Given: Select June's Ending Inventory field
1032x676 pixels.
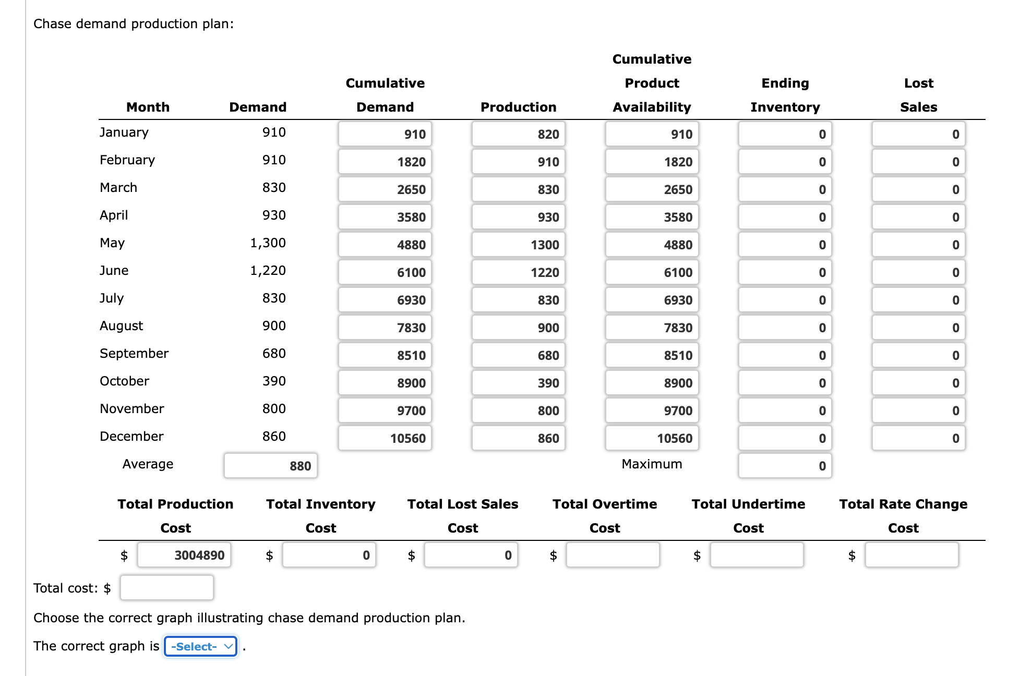Looking at the screenshot, I should [785, 272].
